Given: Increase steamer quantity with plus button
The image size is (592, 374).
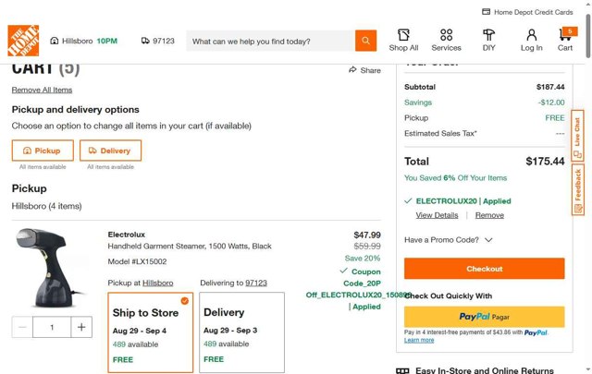Looking at the screenshot, I should click(81, 327).
